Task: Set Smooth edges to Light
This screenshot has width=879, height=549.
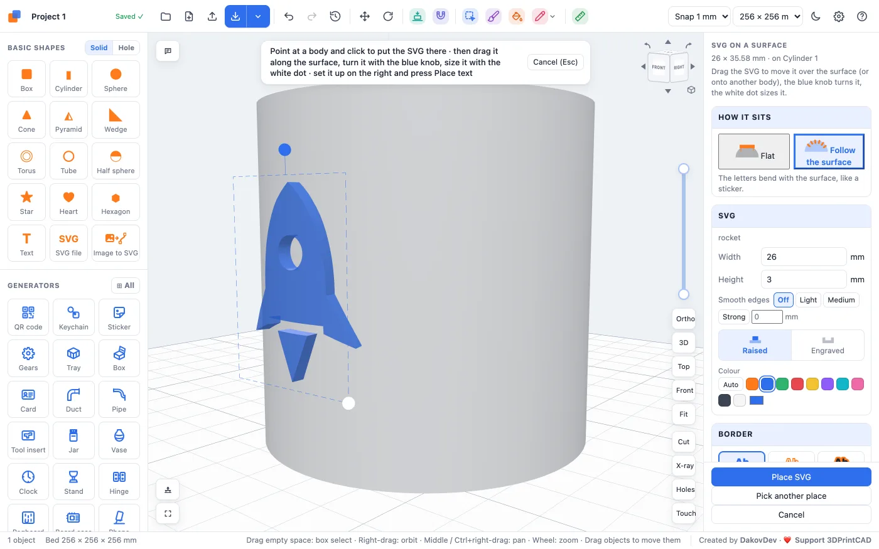Action: tap(808, 300)
